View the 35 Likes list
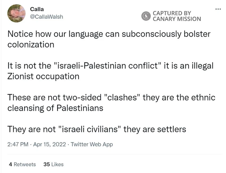This screenshot has width=226, height=173. click(53, 164)
